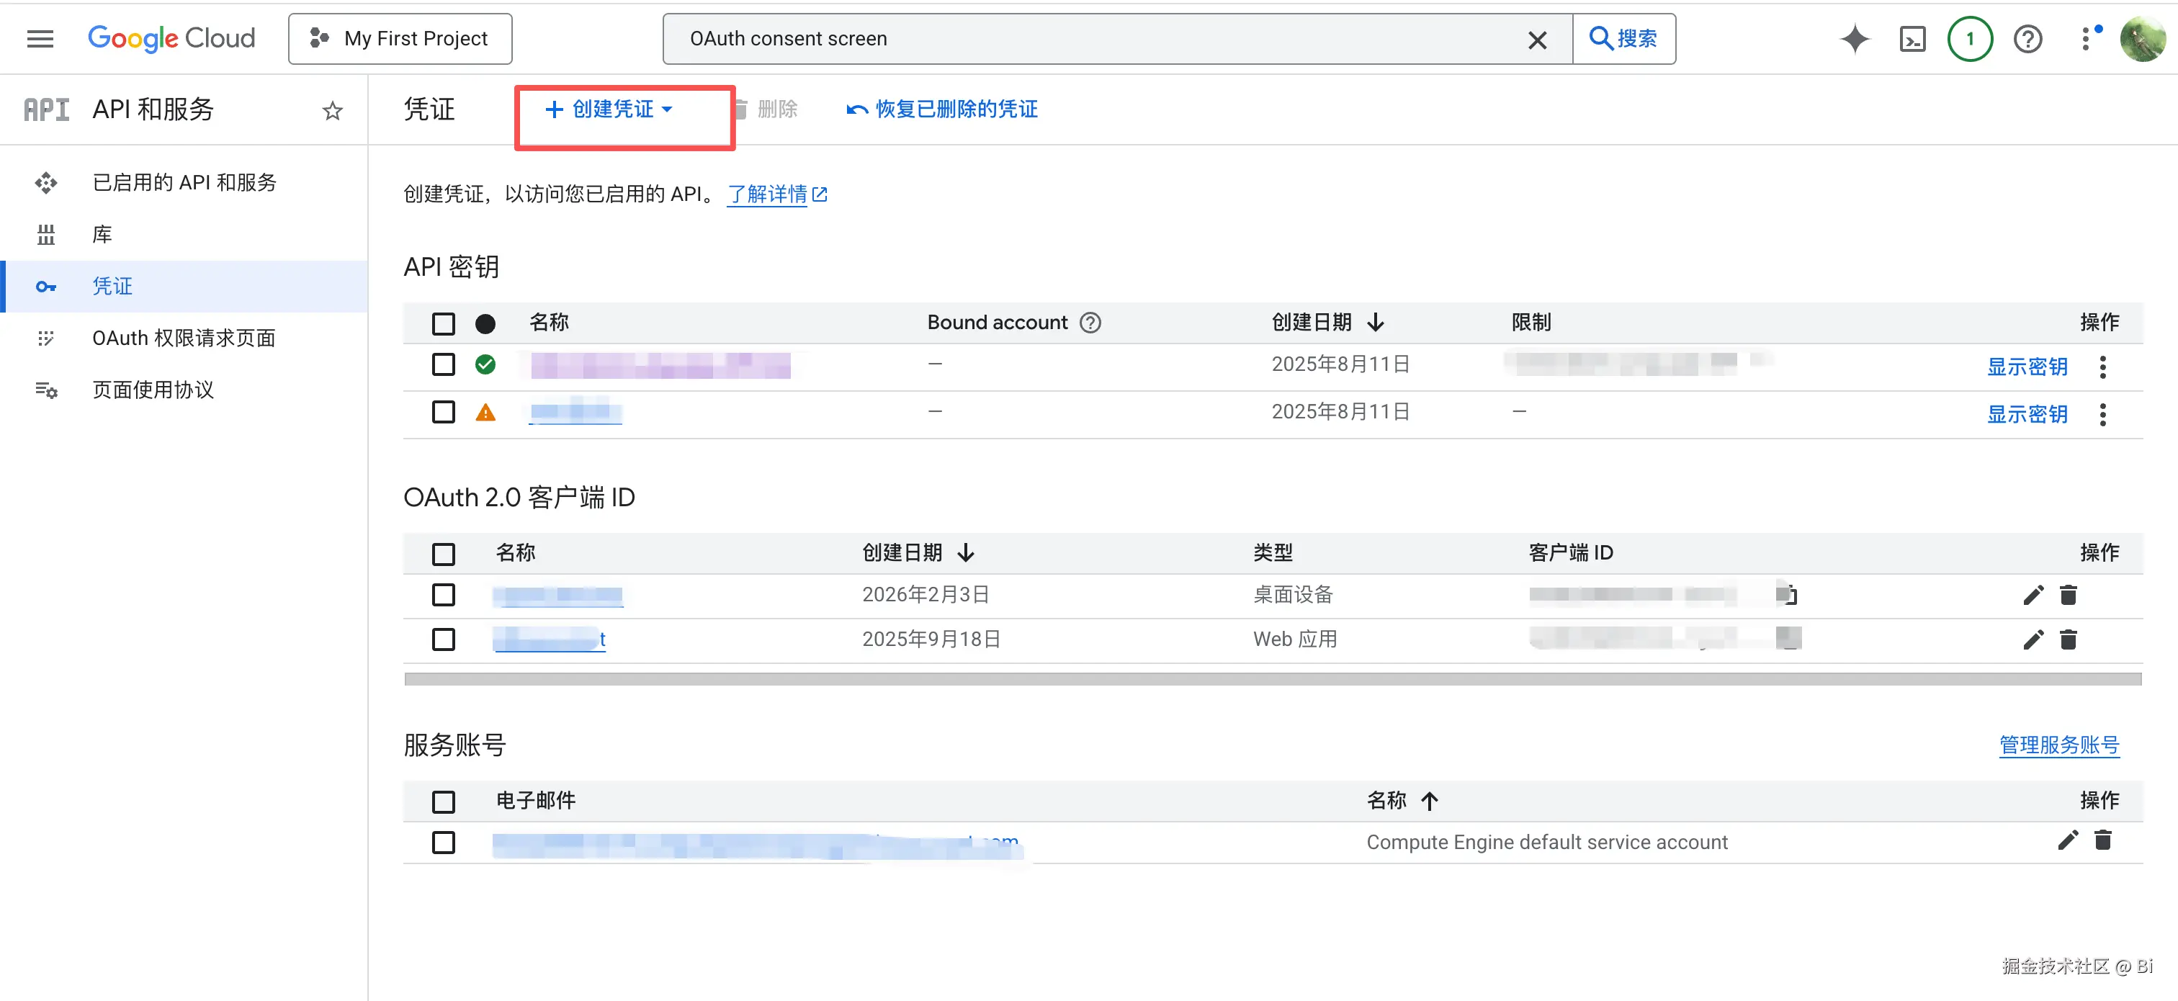2178x1001 pixels.
Task: Select the first OAuth 2.0 client checkbox
Action: click(443, 594)
